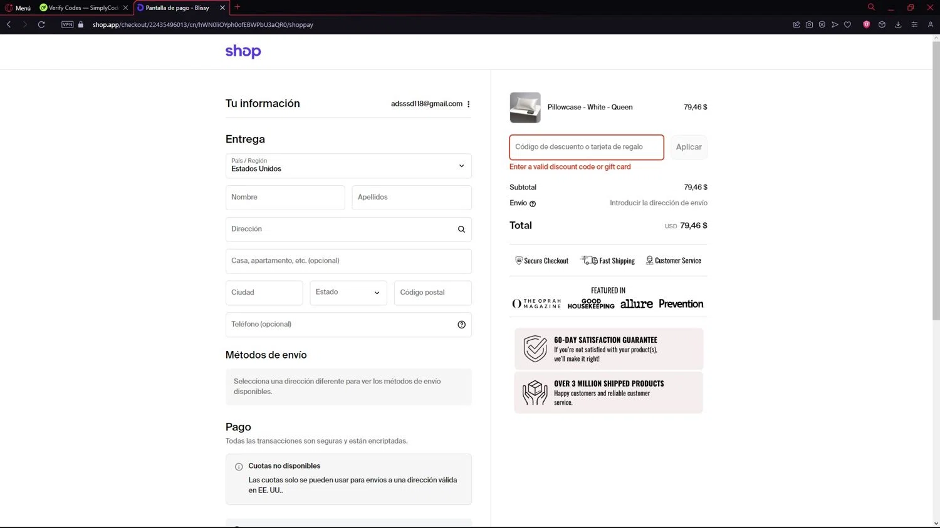Image resolution: width=940 pixels, height=528 pixels.
Task: Click the Ciudad input field
Action: (264, 293)
